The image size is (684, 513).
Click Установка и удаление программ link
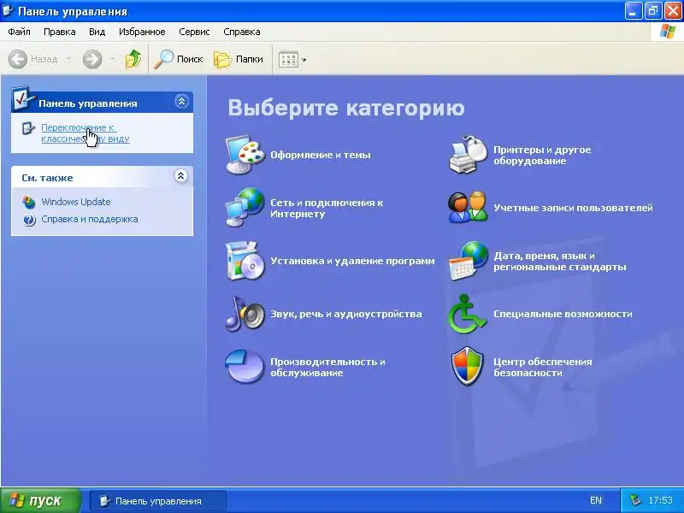(352, 261)
